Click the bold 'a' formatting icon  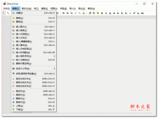coord(102,13)
